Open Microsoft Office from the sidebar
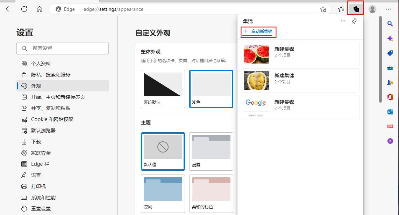 coord(390,97)
